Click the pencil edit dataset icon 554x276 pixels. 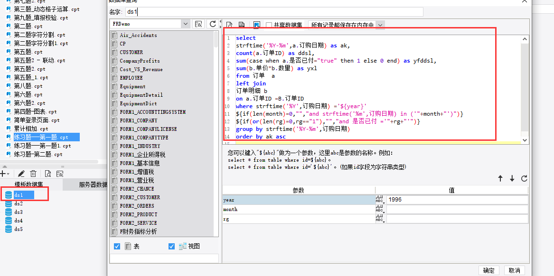tap(21, 174)
